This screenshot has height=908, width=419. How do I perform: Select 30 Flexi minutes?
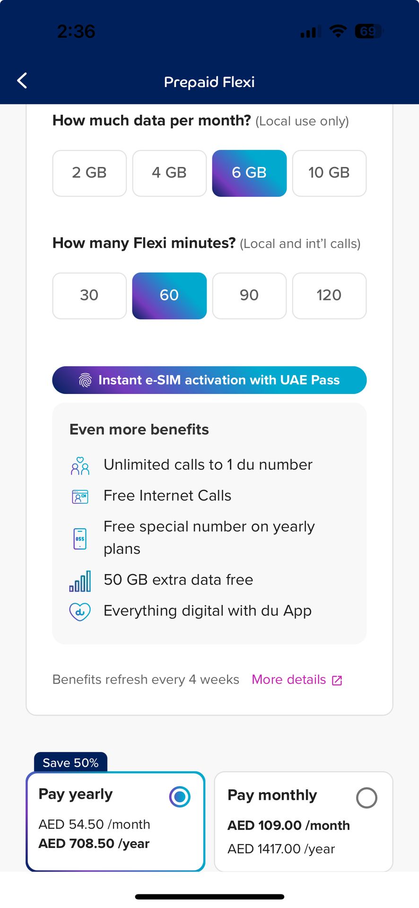pos(89,296)
